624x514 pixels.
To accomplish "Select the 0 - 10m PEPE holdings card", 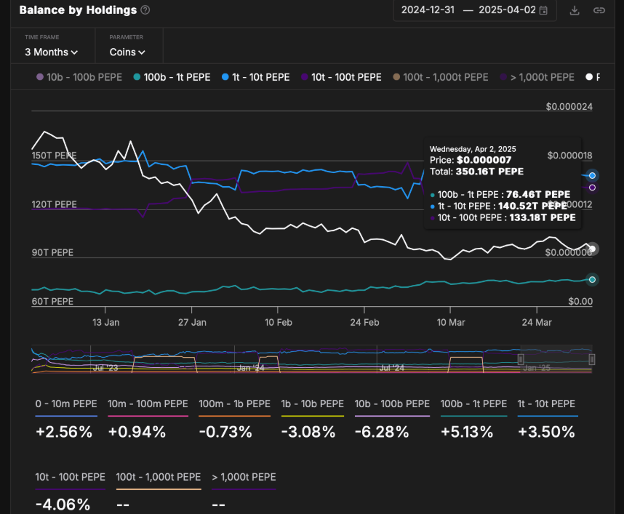I will [x=66, y=419].
